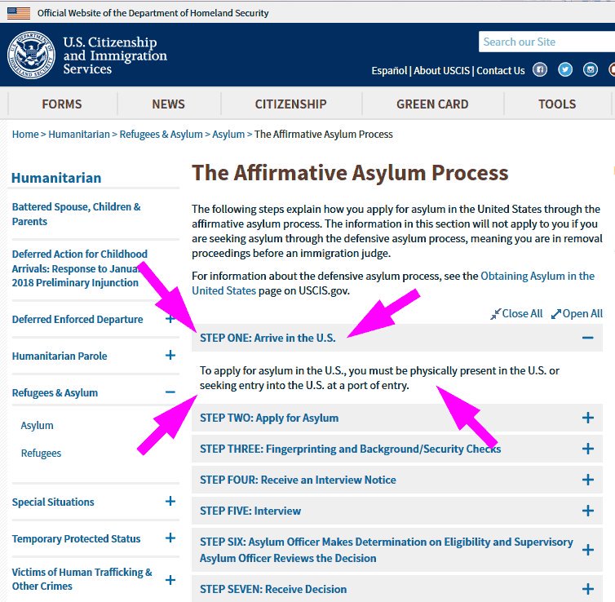
Task: Open the FORMS menu
Action: (62, 104)
